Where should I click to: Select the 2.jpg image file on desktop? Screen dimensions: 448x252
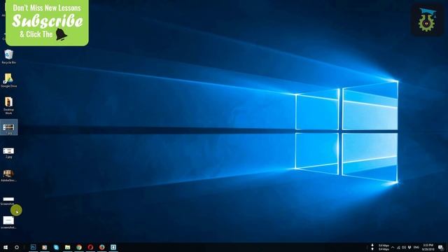coord(8,153)
